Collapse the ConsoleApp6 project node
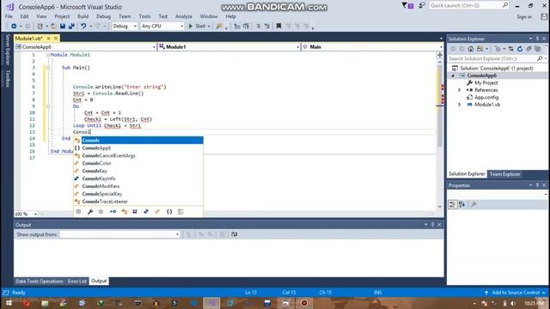This screenshot has height=309, width=550. click(453, 76)
